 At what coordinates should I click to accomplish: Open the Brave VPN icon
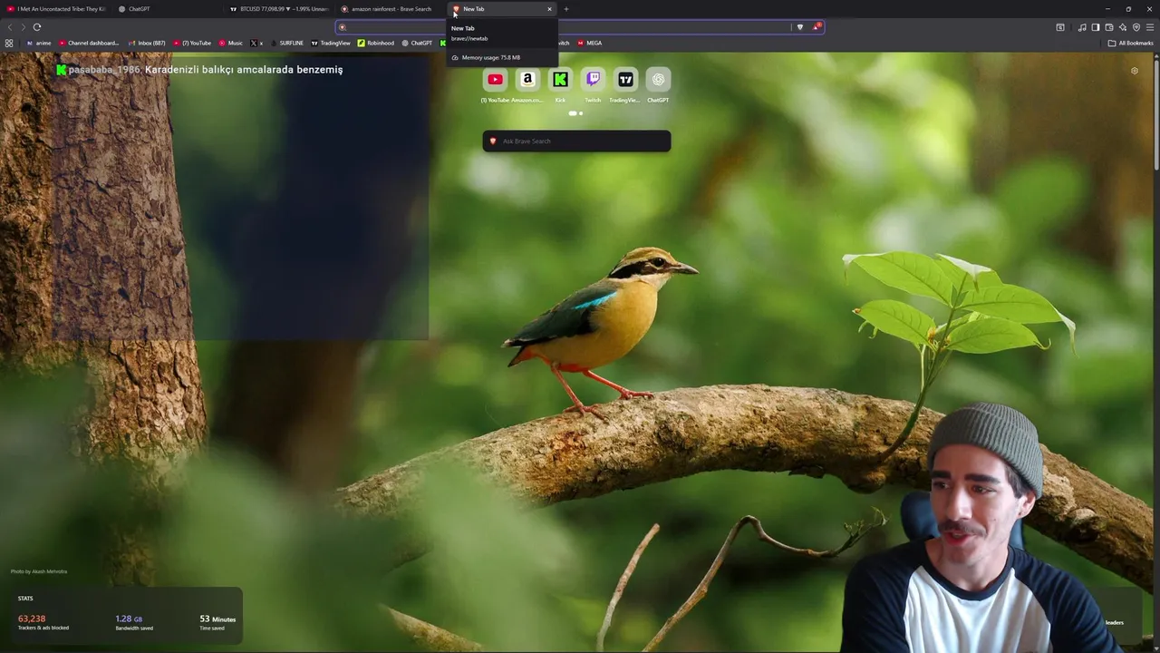pyautogui.click(x=1136, y=27)
